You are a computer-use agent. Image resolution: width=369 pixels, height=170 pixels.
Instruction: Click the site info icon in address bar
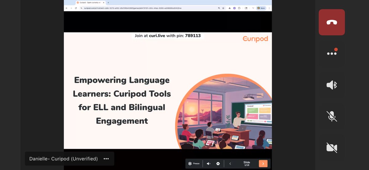point(81,8)
